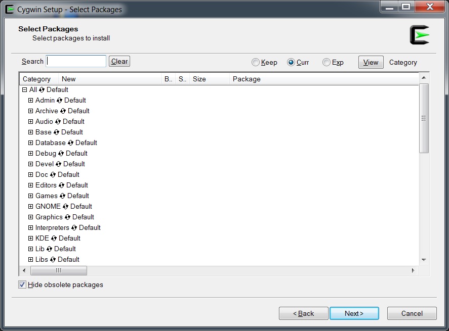The image size is (449, 331).
Task: Focus the Search input field
Action: click(x=76, y=61)
